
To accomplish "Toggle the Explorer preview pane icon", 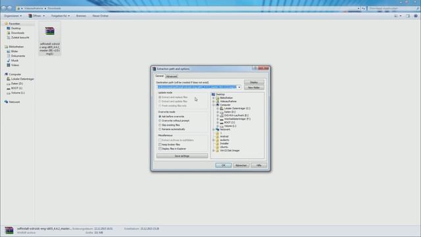I will (408, 16).
